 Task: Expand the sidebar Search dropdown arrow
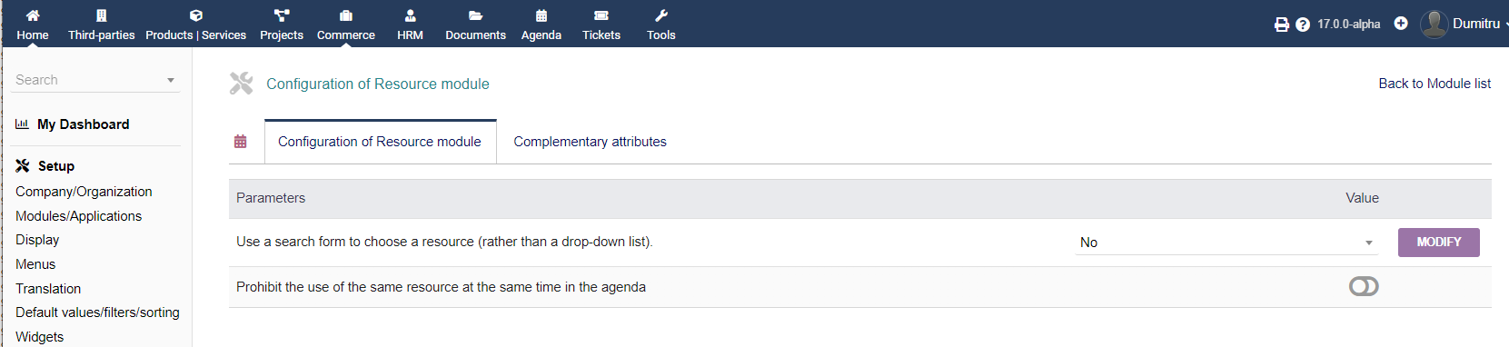171,81
